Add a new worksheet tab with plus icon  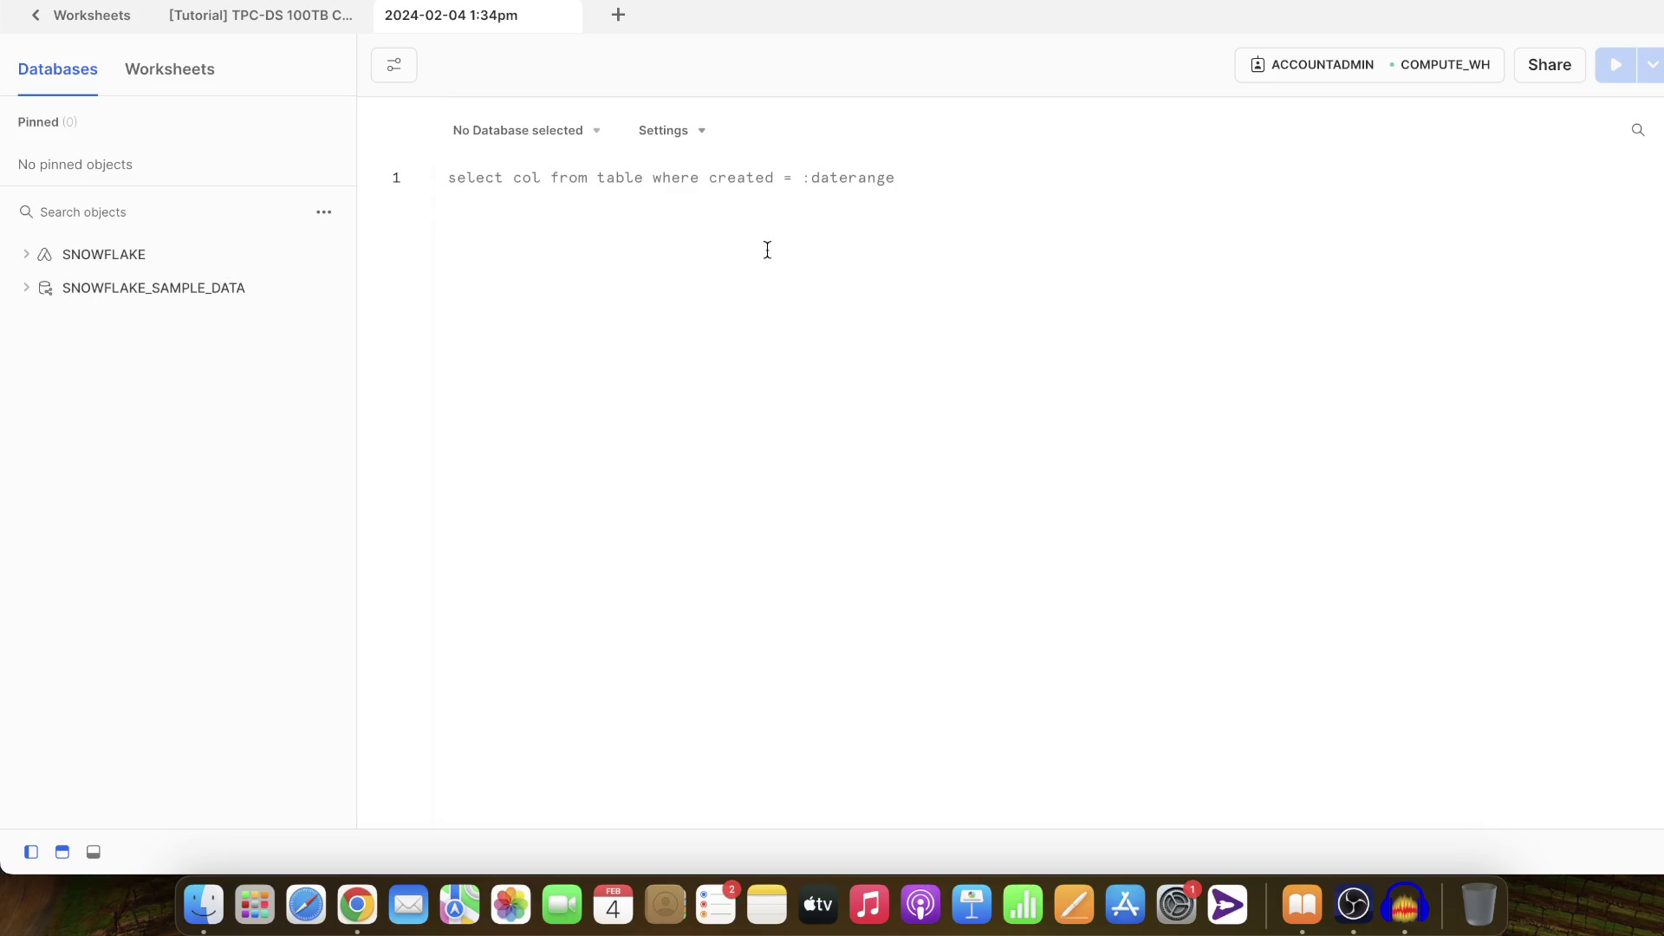tap(618, 15)
